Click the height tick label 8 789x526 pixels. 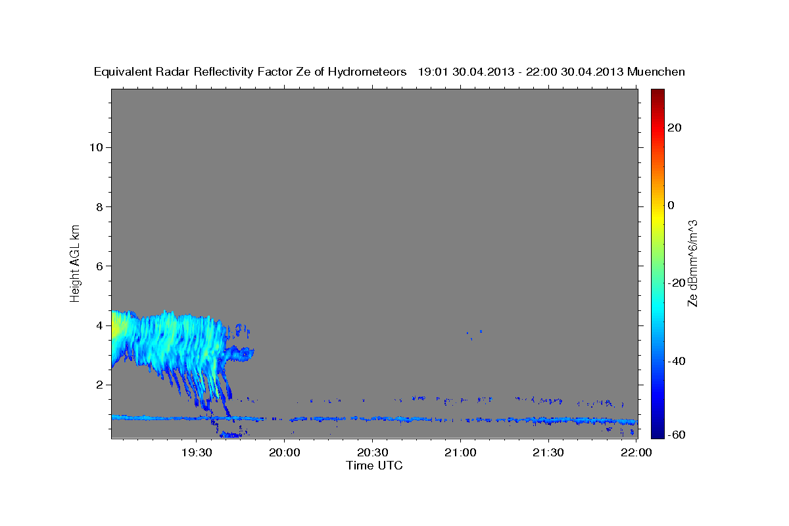[x=100, y=206]
